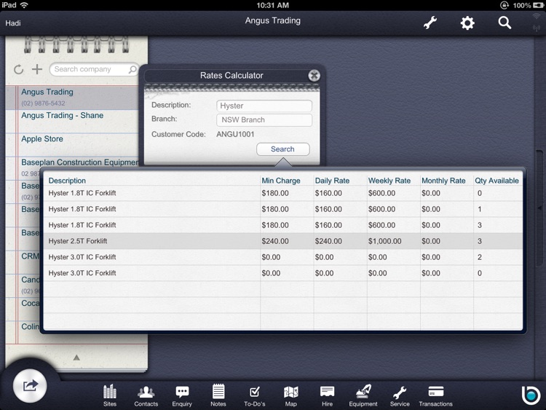Refresh the company list

click(18, 69)
